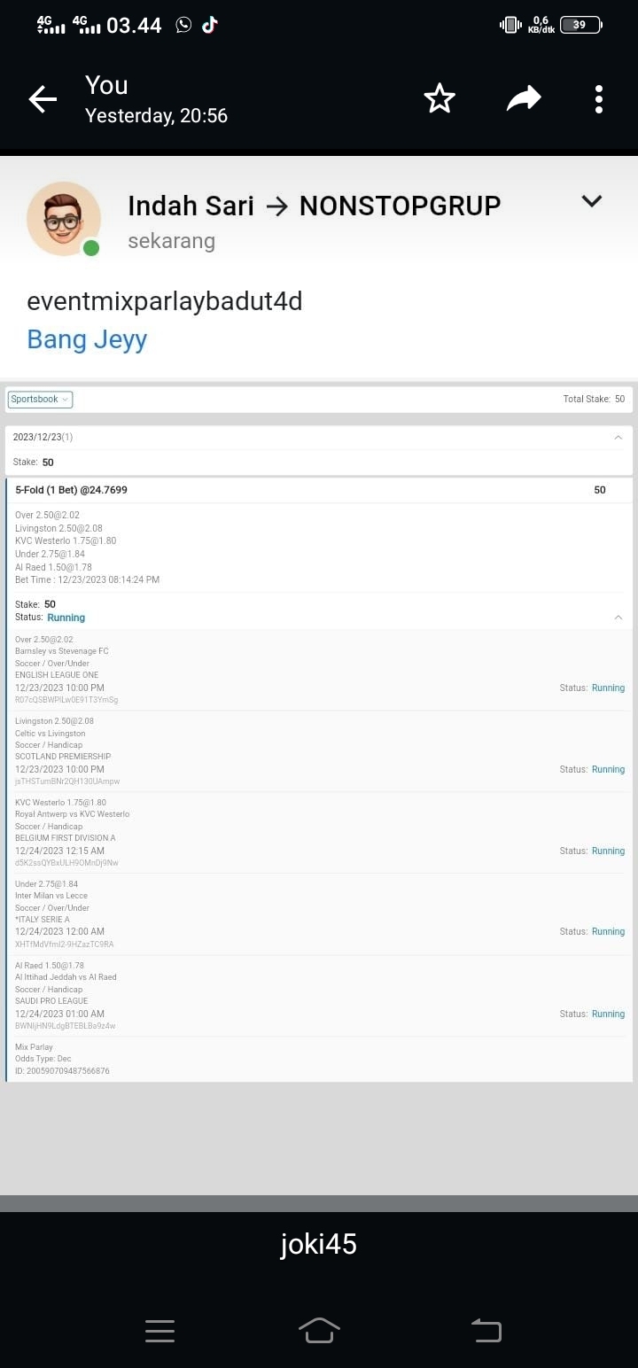
Task: Expand the chevron next to NONSTOPGRUP
Action: [x=591, y=202]
